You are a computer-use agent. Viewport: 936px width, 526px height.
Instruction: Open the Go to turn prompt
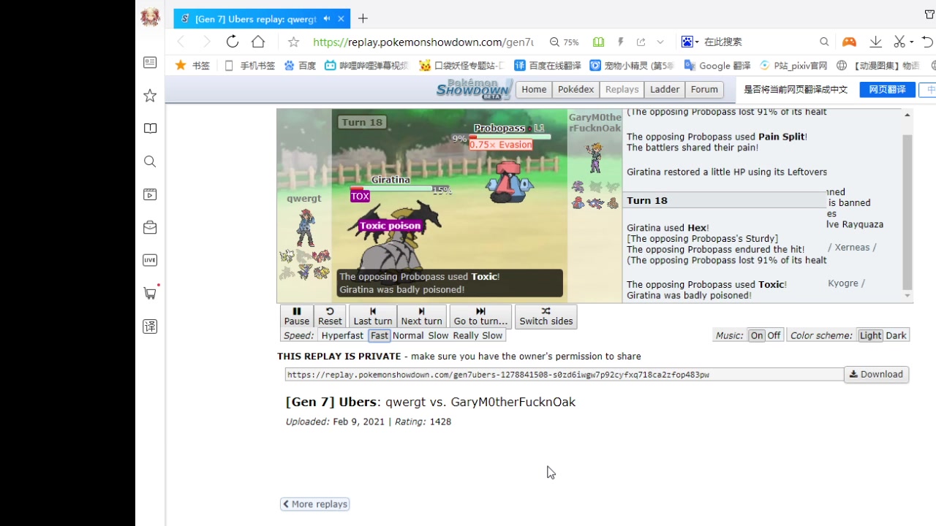[x=480, y=316]
